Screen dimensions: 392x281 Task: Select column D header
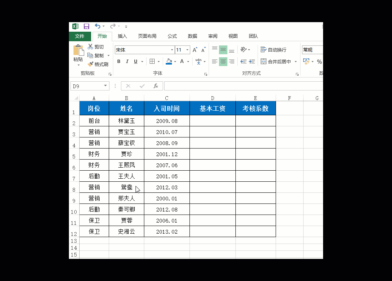coord(212,98)
